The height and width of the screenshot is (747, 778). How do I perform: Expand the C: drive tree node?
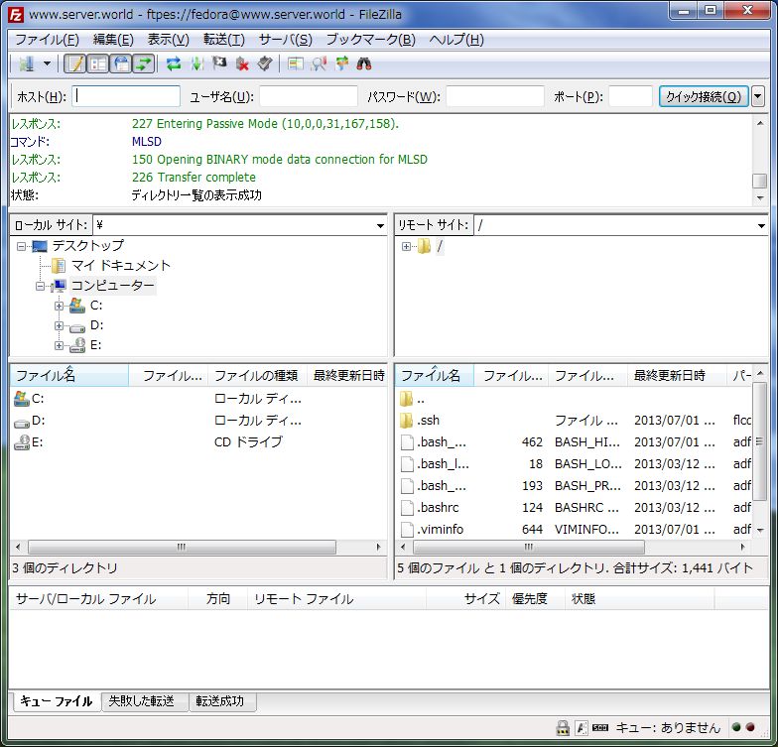59,306
